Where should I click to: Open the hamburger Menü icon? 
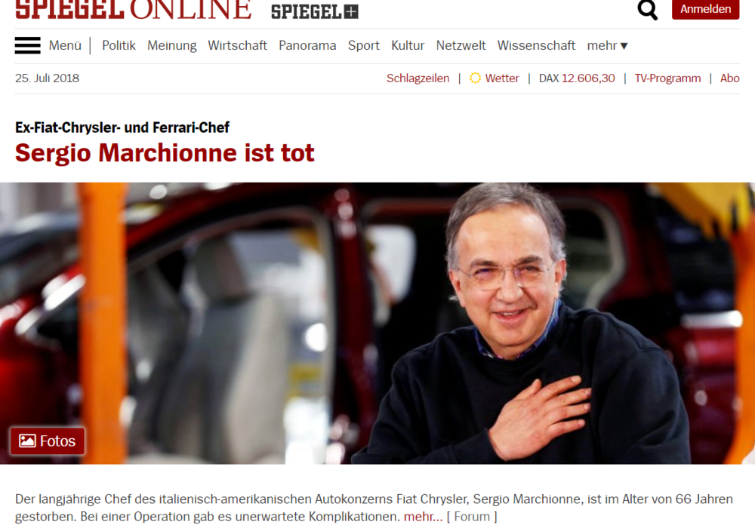point(27,45)
